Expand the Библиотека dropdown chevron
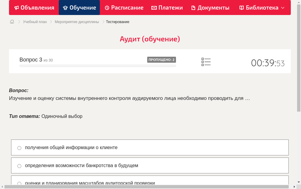This screenshot has width=301, height=189. 283,7
